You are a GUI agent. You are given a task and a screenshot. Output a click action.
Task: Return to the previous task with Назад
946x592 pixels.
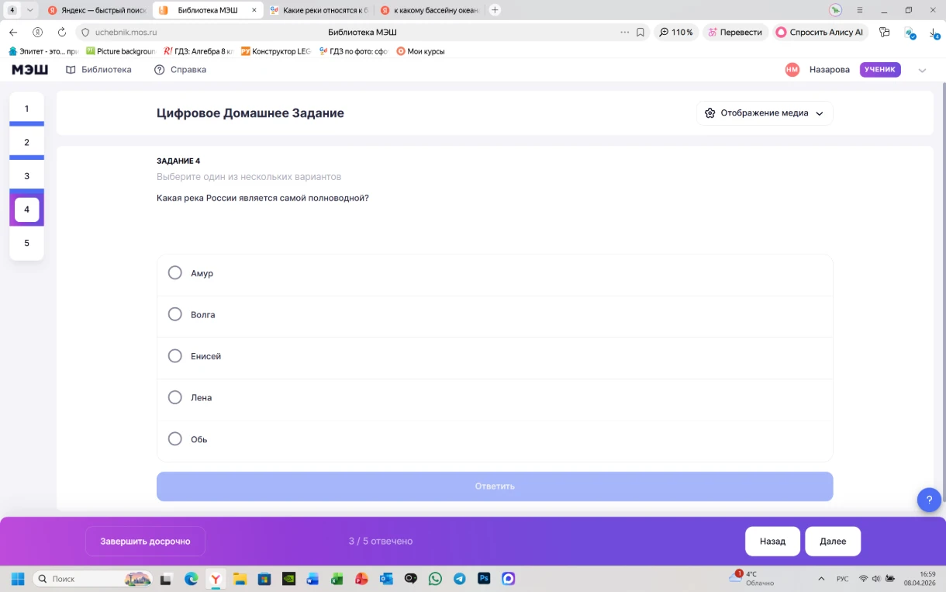point(772,542)
